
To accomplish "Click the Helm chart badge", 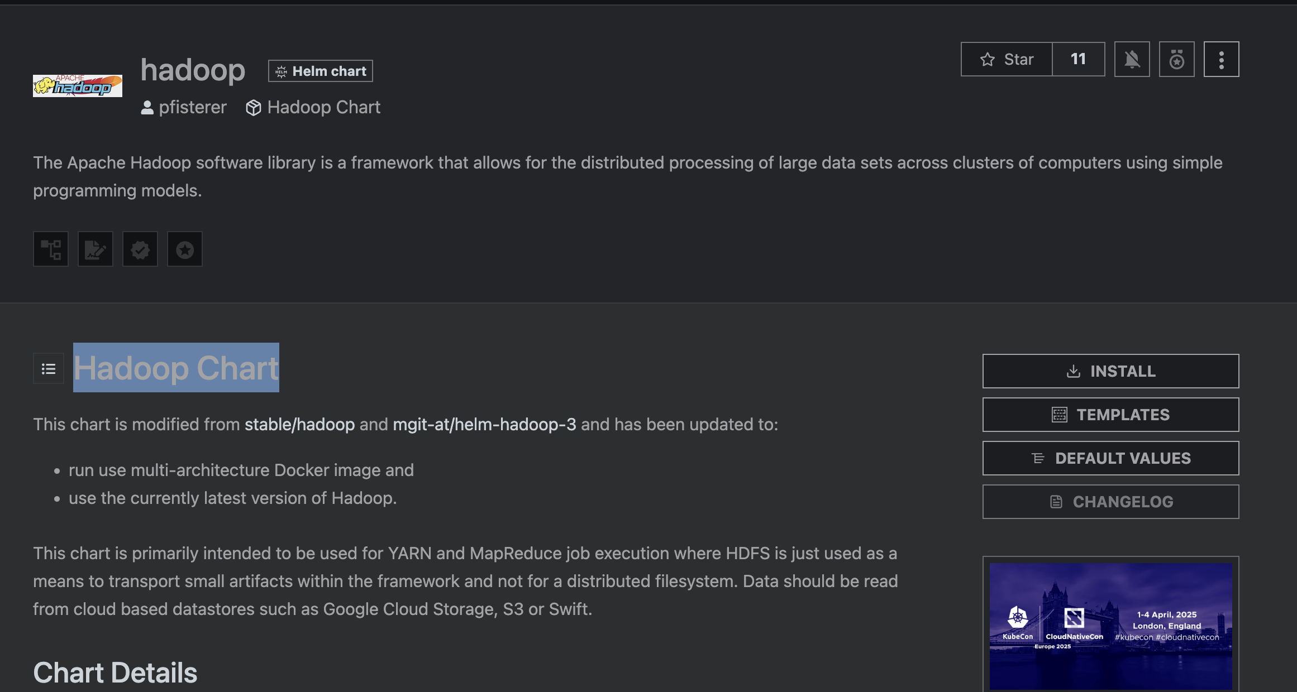I will pos(321,71).
